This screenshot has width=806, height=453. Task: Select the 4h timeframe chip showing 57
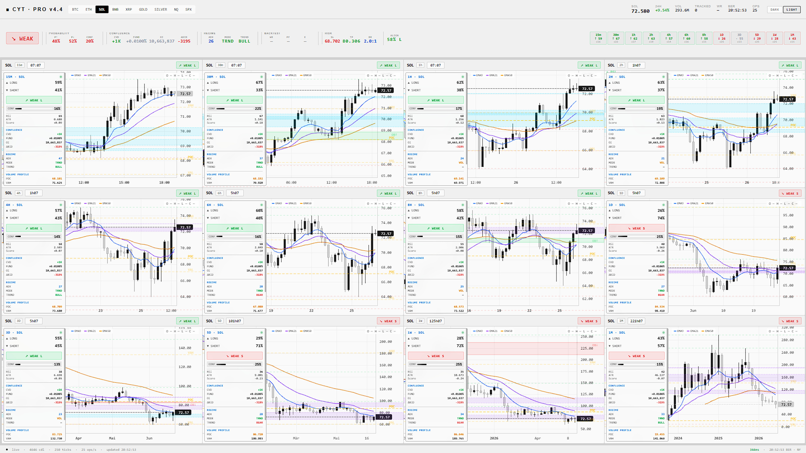[668, 38]
